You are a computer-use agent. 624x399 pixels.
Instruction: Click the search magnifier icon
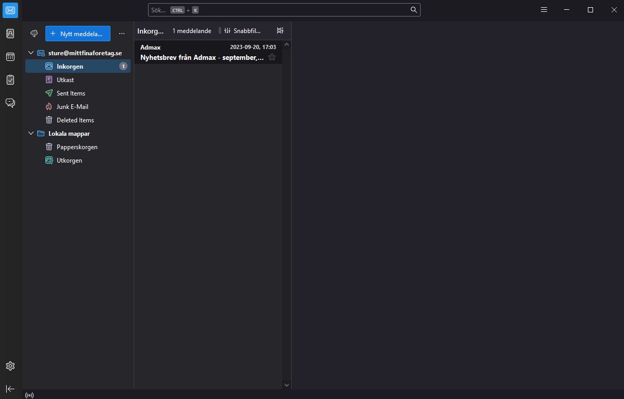(414, 10)
